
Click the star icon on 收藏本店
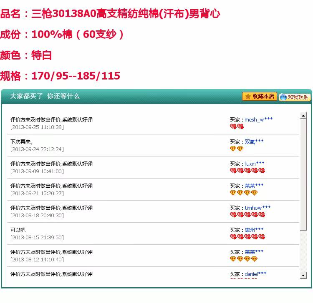(x=248, y=97)
